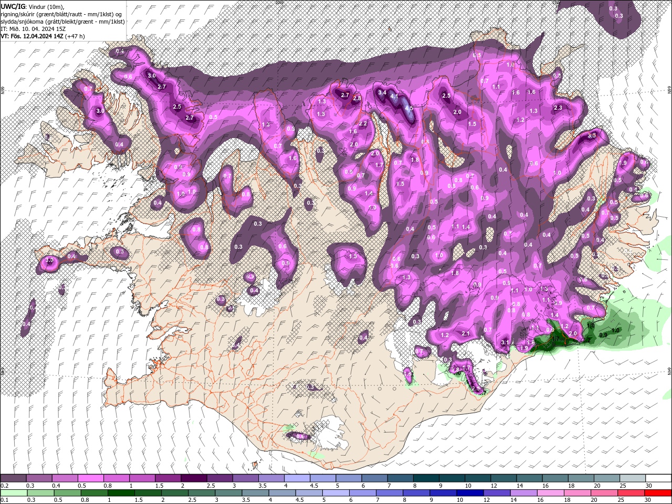The width and height of the screenshot is (672, 504).
Task: Click the '0.2' label of the upper legend
Action: pyautogui.click(x=4, y=486)
